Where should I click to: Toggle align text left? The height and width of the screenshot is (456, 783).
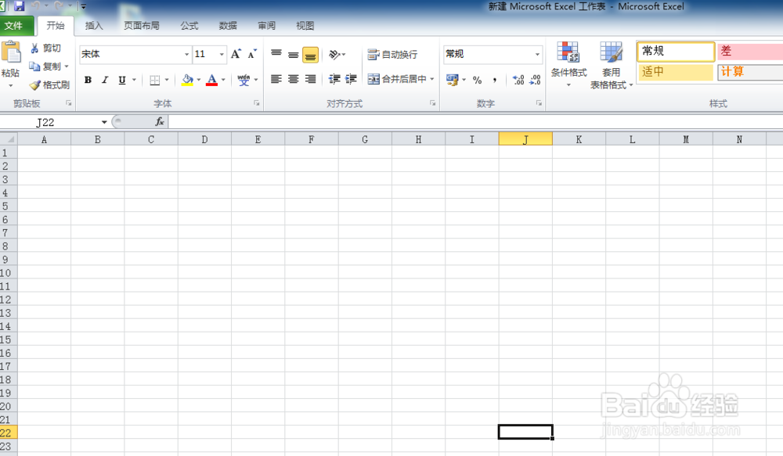coord(276,79)
